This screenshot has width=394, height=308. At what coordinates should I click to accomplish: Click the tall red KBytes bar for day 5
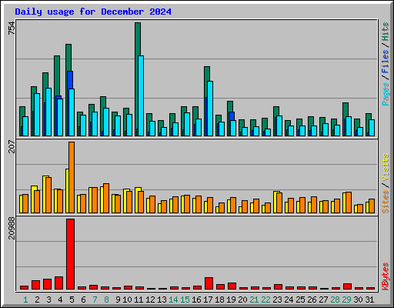[x=71, y=254]
